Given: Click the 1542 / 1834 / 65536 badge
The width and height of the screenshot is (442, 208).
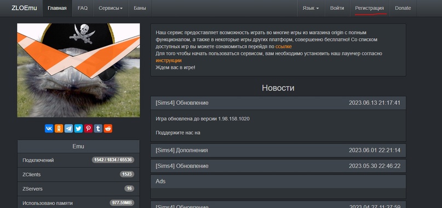Looking at the screenshot, I should 113,160.
